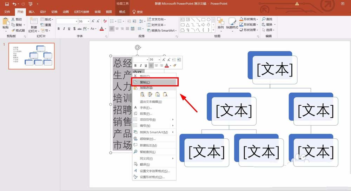The image size is (351, 191).
Task: Click the mini toolbar font color A button
Action: 166,65
